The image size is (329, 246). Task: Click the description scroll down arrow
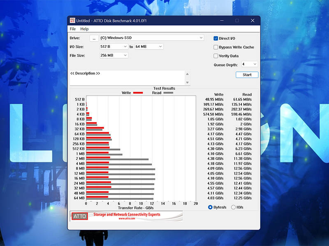click(188, 82)
